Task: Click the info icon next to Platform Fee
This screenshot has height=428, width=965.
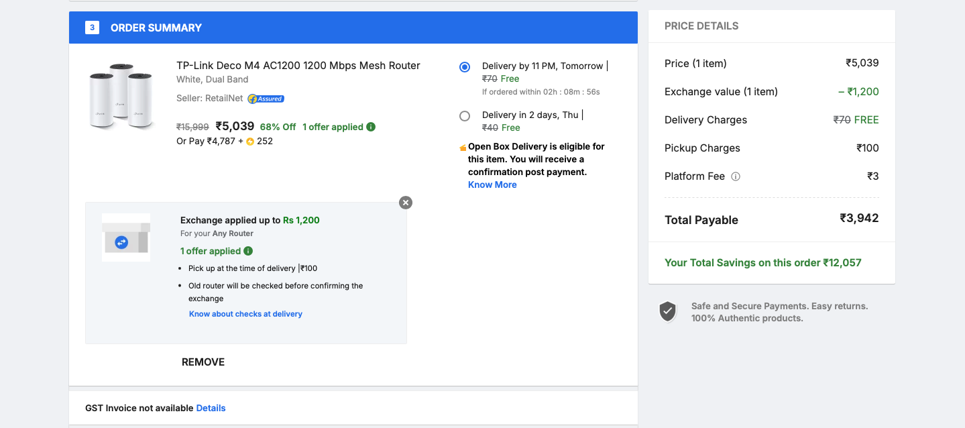Action: 736,176
